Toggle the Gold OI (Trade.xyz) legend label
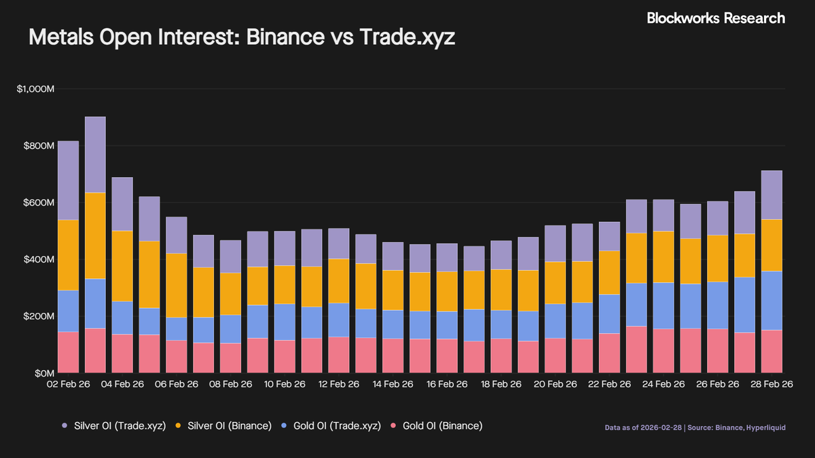Screen dimensions: 815x458 point(333,426)
